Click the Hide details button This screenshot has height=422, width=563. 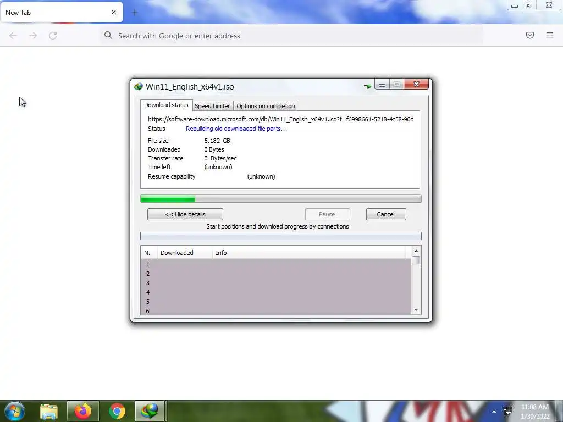[x=185, y=214]
